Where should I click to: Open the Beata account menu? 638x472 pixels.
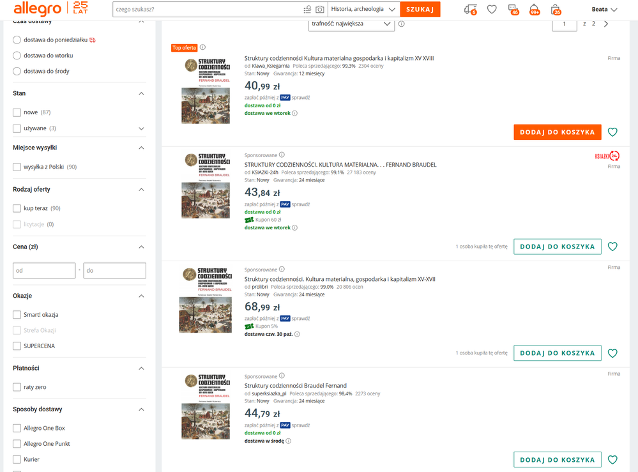604,10
